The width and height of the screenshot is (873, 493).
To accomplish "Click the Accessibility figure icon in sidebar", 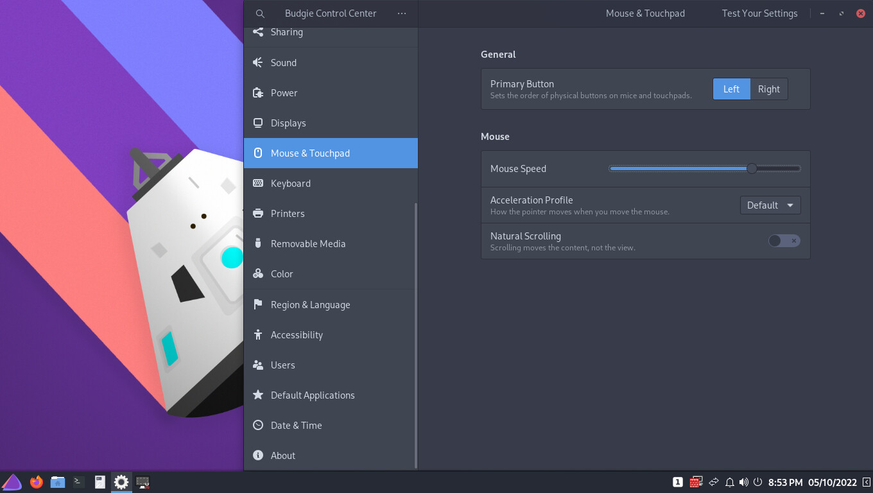I will [x=258, y=334].
